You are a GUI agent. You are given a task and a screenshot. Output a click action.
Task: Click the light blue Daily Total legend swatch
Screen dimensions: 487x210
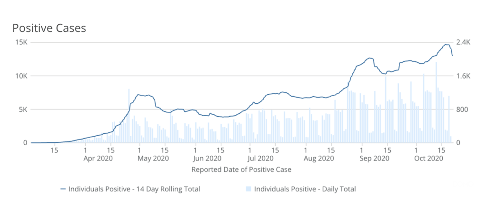(x=249, y=189)
